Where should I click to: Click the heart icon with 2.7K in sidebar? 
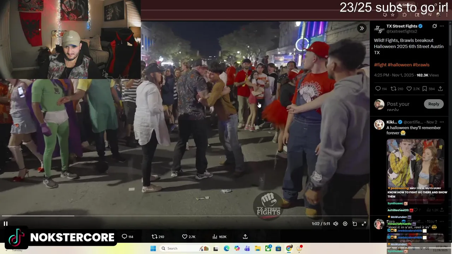pyautogui.click(x=413, y=89)
